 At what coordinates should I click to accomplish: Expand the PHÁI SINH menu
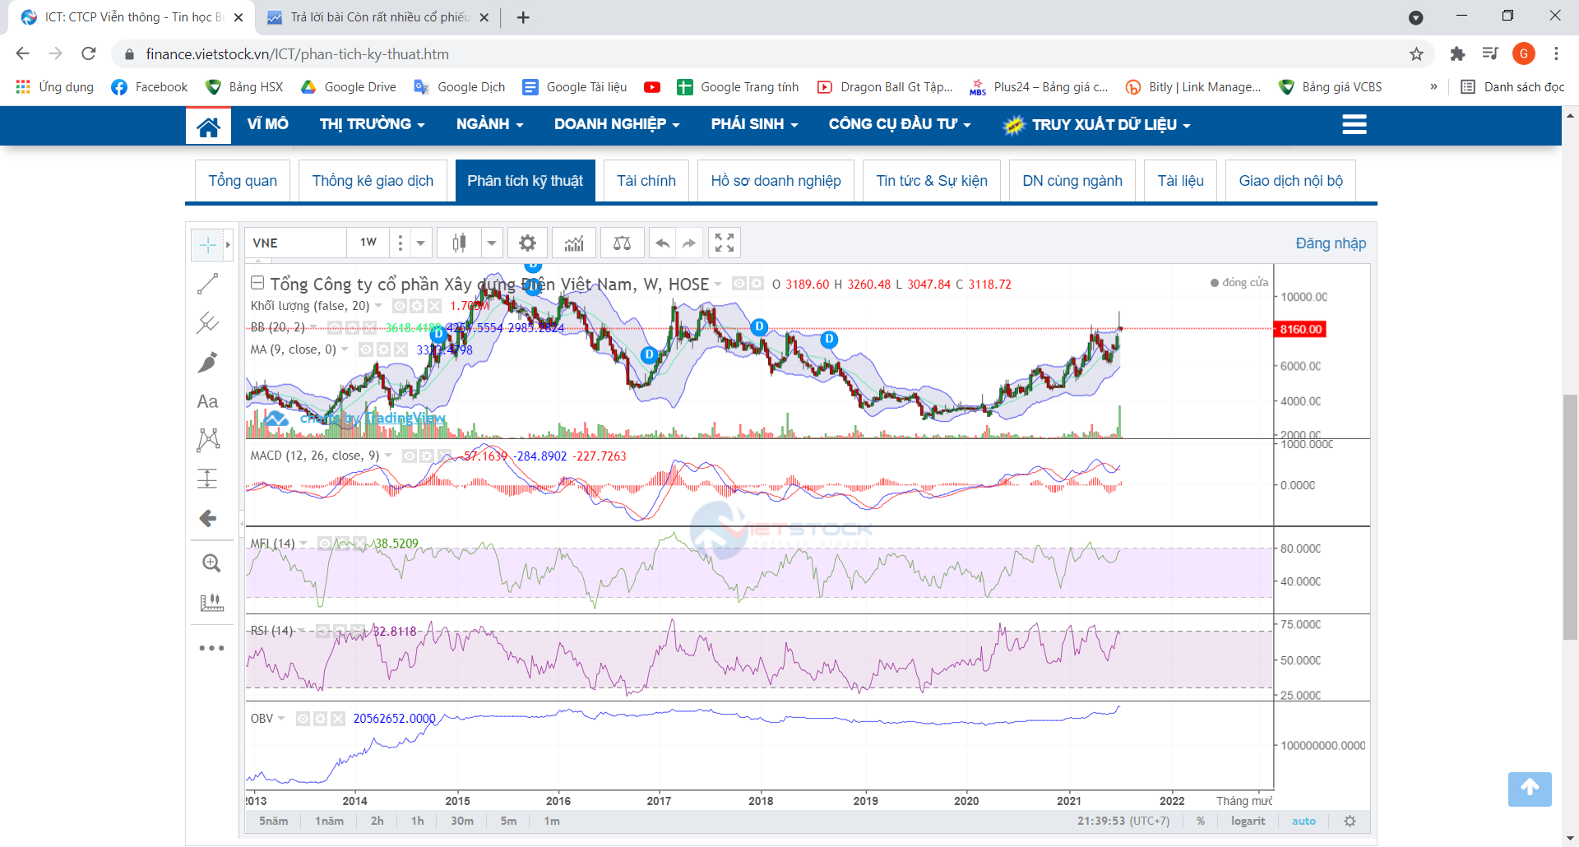[754, 124]
